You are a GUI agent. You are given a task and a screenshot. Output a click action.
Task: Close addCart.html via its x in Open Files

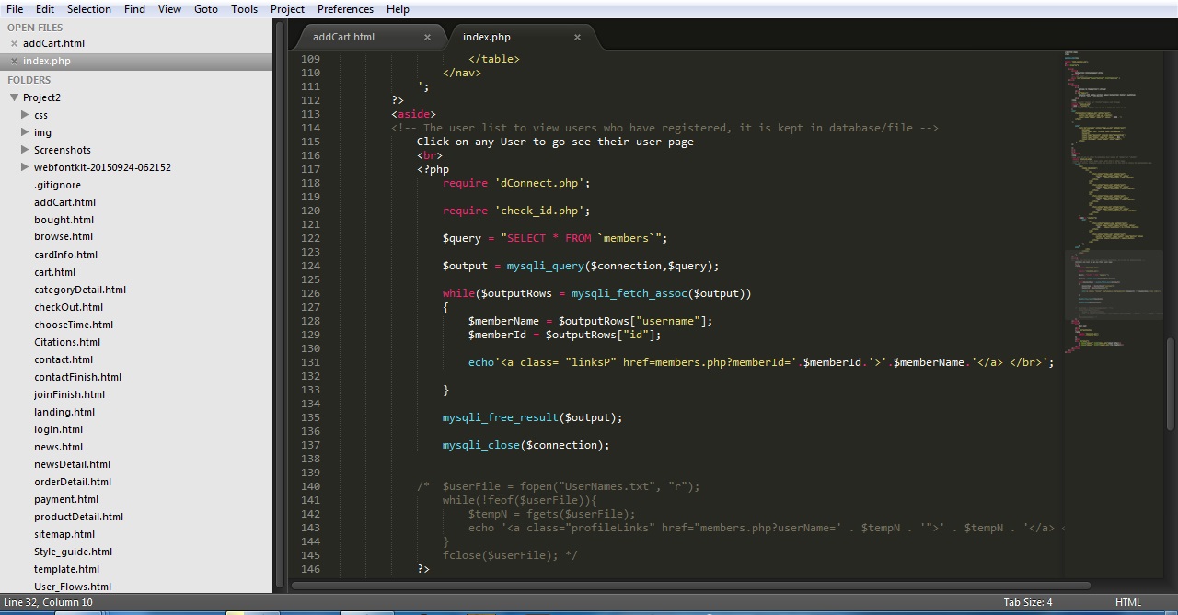(x=14, y=43)
